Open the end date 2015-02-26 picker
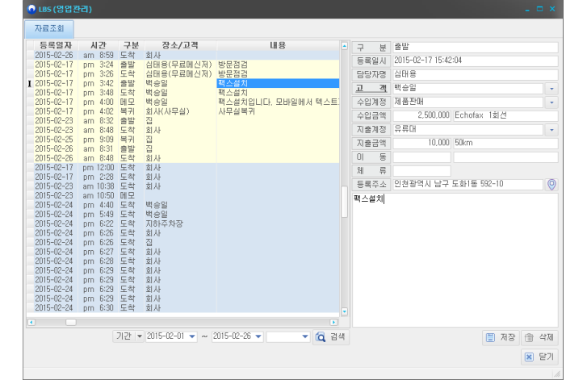Image resolution: width=587 pixels, height=380 pixels. [x=258, y=336]
